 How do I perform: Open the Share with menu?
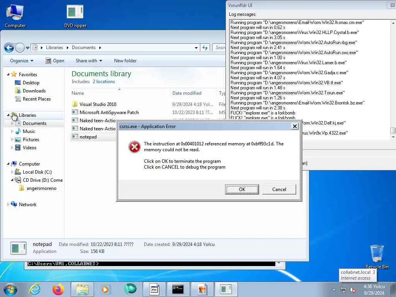pos(89,61)
